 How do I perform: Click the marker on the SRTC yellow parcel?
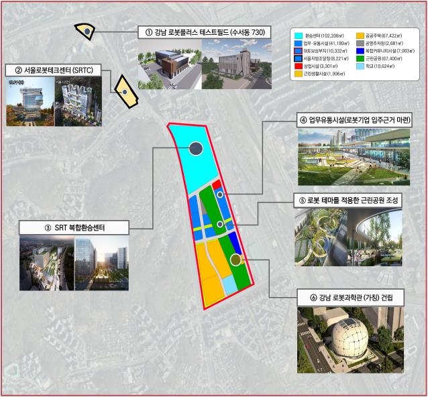[125, 92]
